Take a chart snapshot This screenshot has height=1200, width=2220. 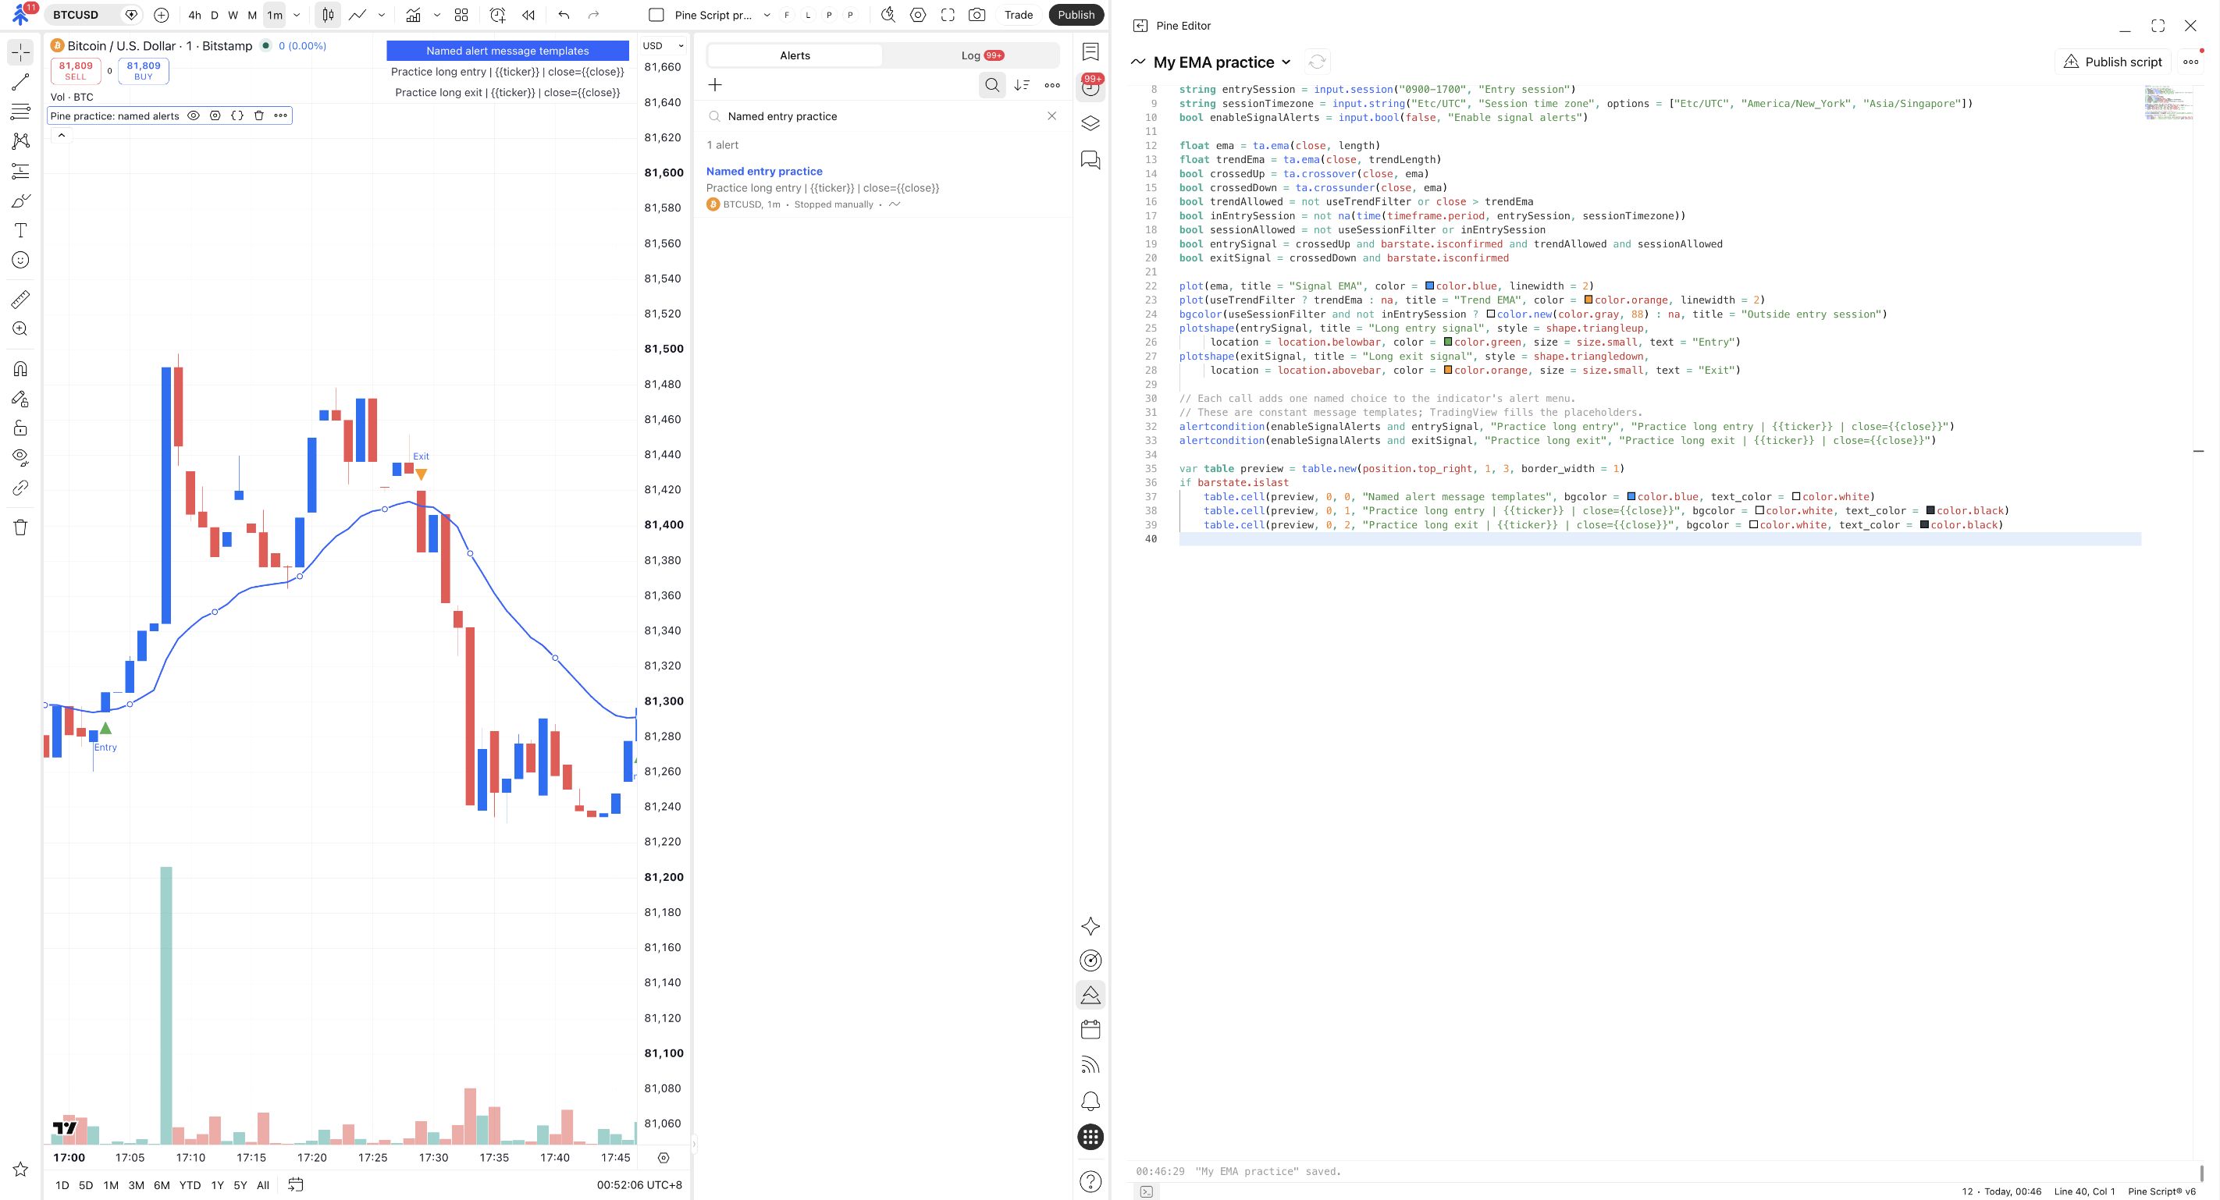click(x=977, y=15)
